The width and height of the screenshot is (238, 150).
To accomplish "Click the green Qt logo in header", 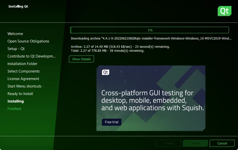I will (x=224, y=11).
